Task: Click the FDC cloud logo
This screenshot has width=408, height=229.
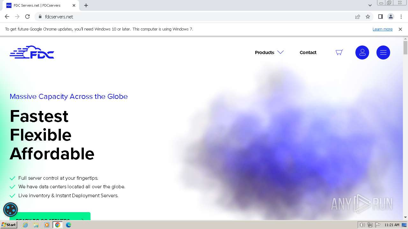Action: 32,52
